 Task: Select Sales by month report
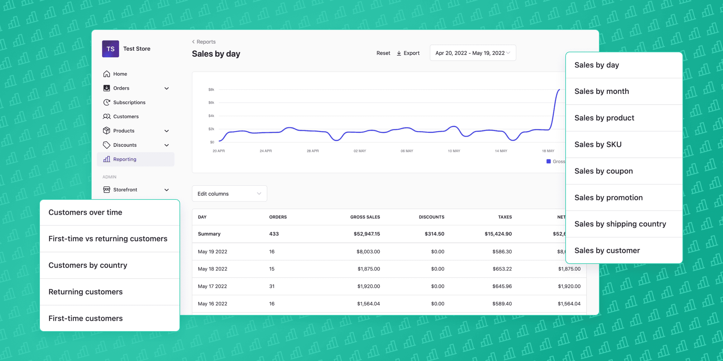[x=601, y=91]
